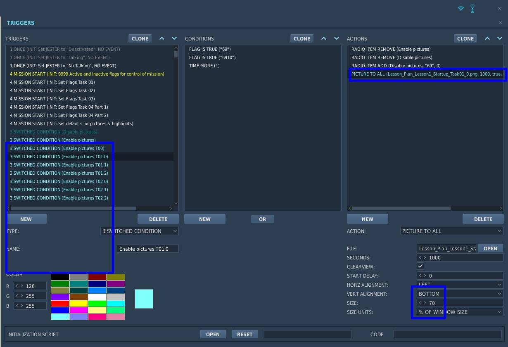Move action down in Actions panel
This screenshot has height=347, width=508.
coord(500,38)
